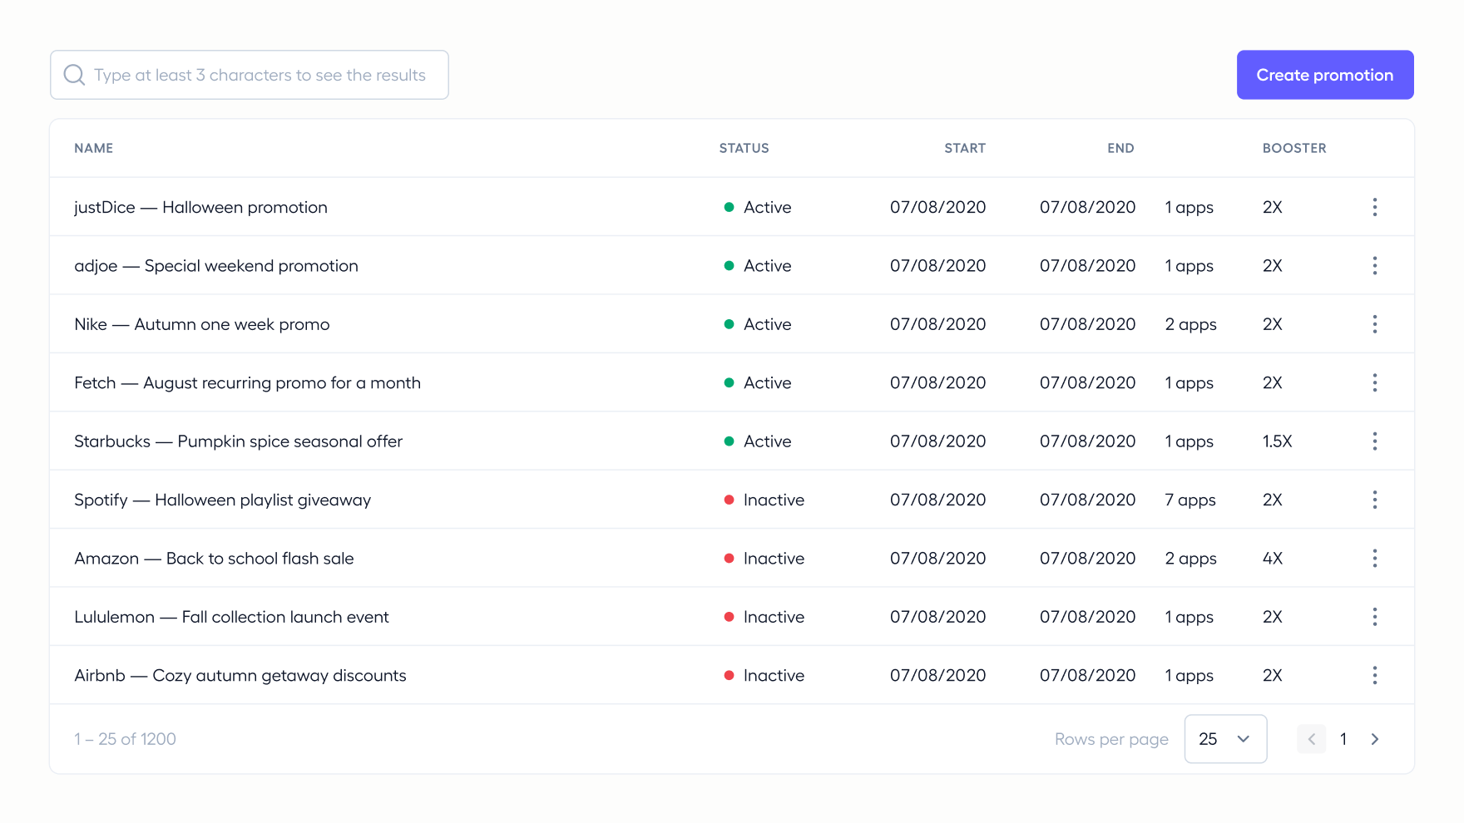Click the Create promotion button
Screen dimensions: 1464x823
[1325, 75]
